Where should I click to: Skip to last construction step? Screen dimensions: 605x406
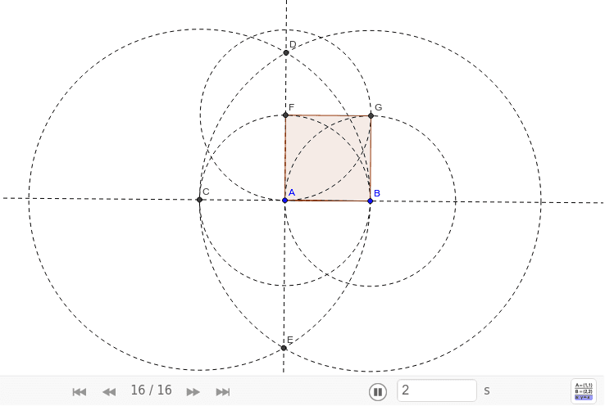pos(223,392)
